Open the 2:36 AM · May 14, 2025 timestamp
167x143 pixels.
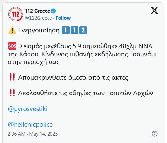click(33, 134)
